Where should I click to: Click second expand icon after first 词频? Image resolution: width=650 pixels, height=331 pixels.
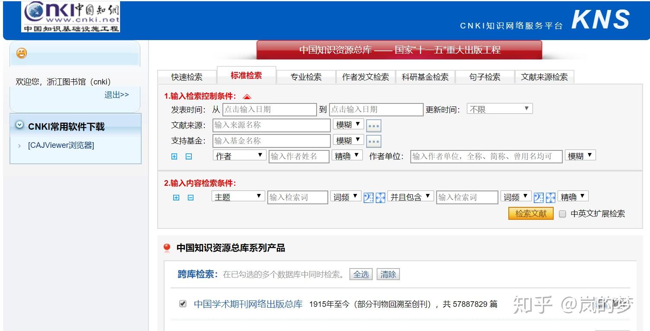[380, 197]
